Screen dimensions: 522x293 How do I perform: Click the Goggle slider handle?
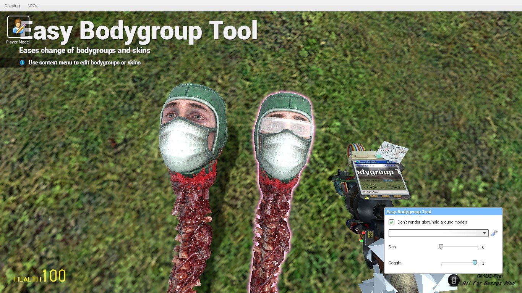(475, 263)
